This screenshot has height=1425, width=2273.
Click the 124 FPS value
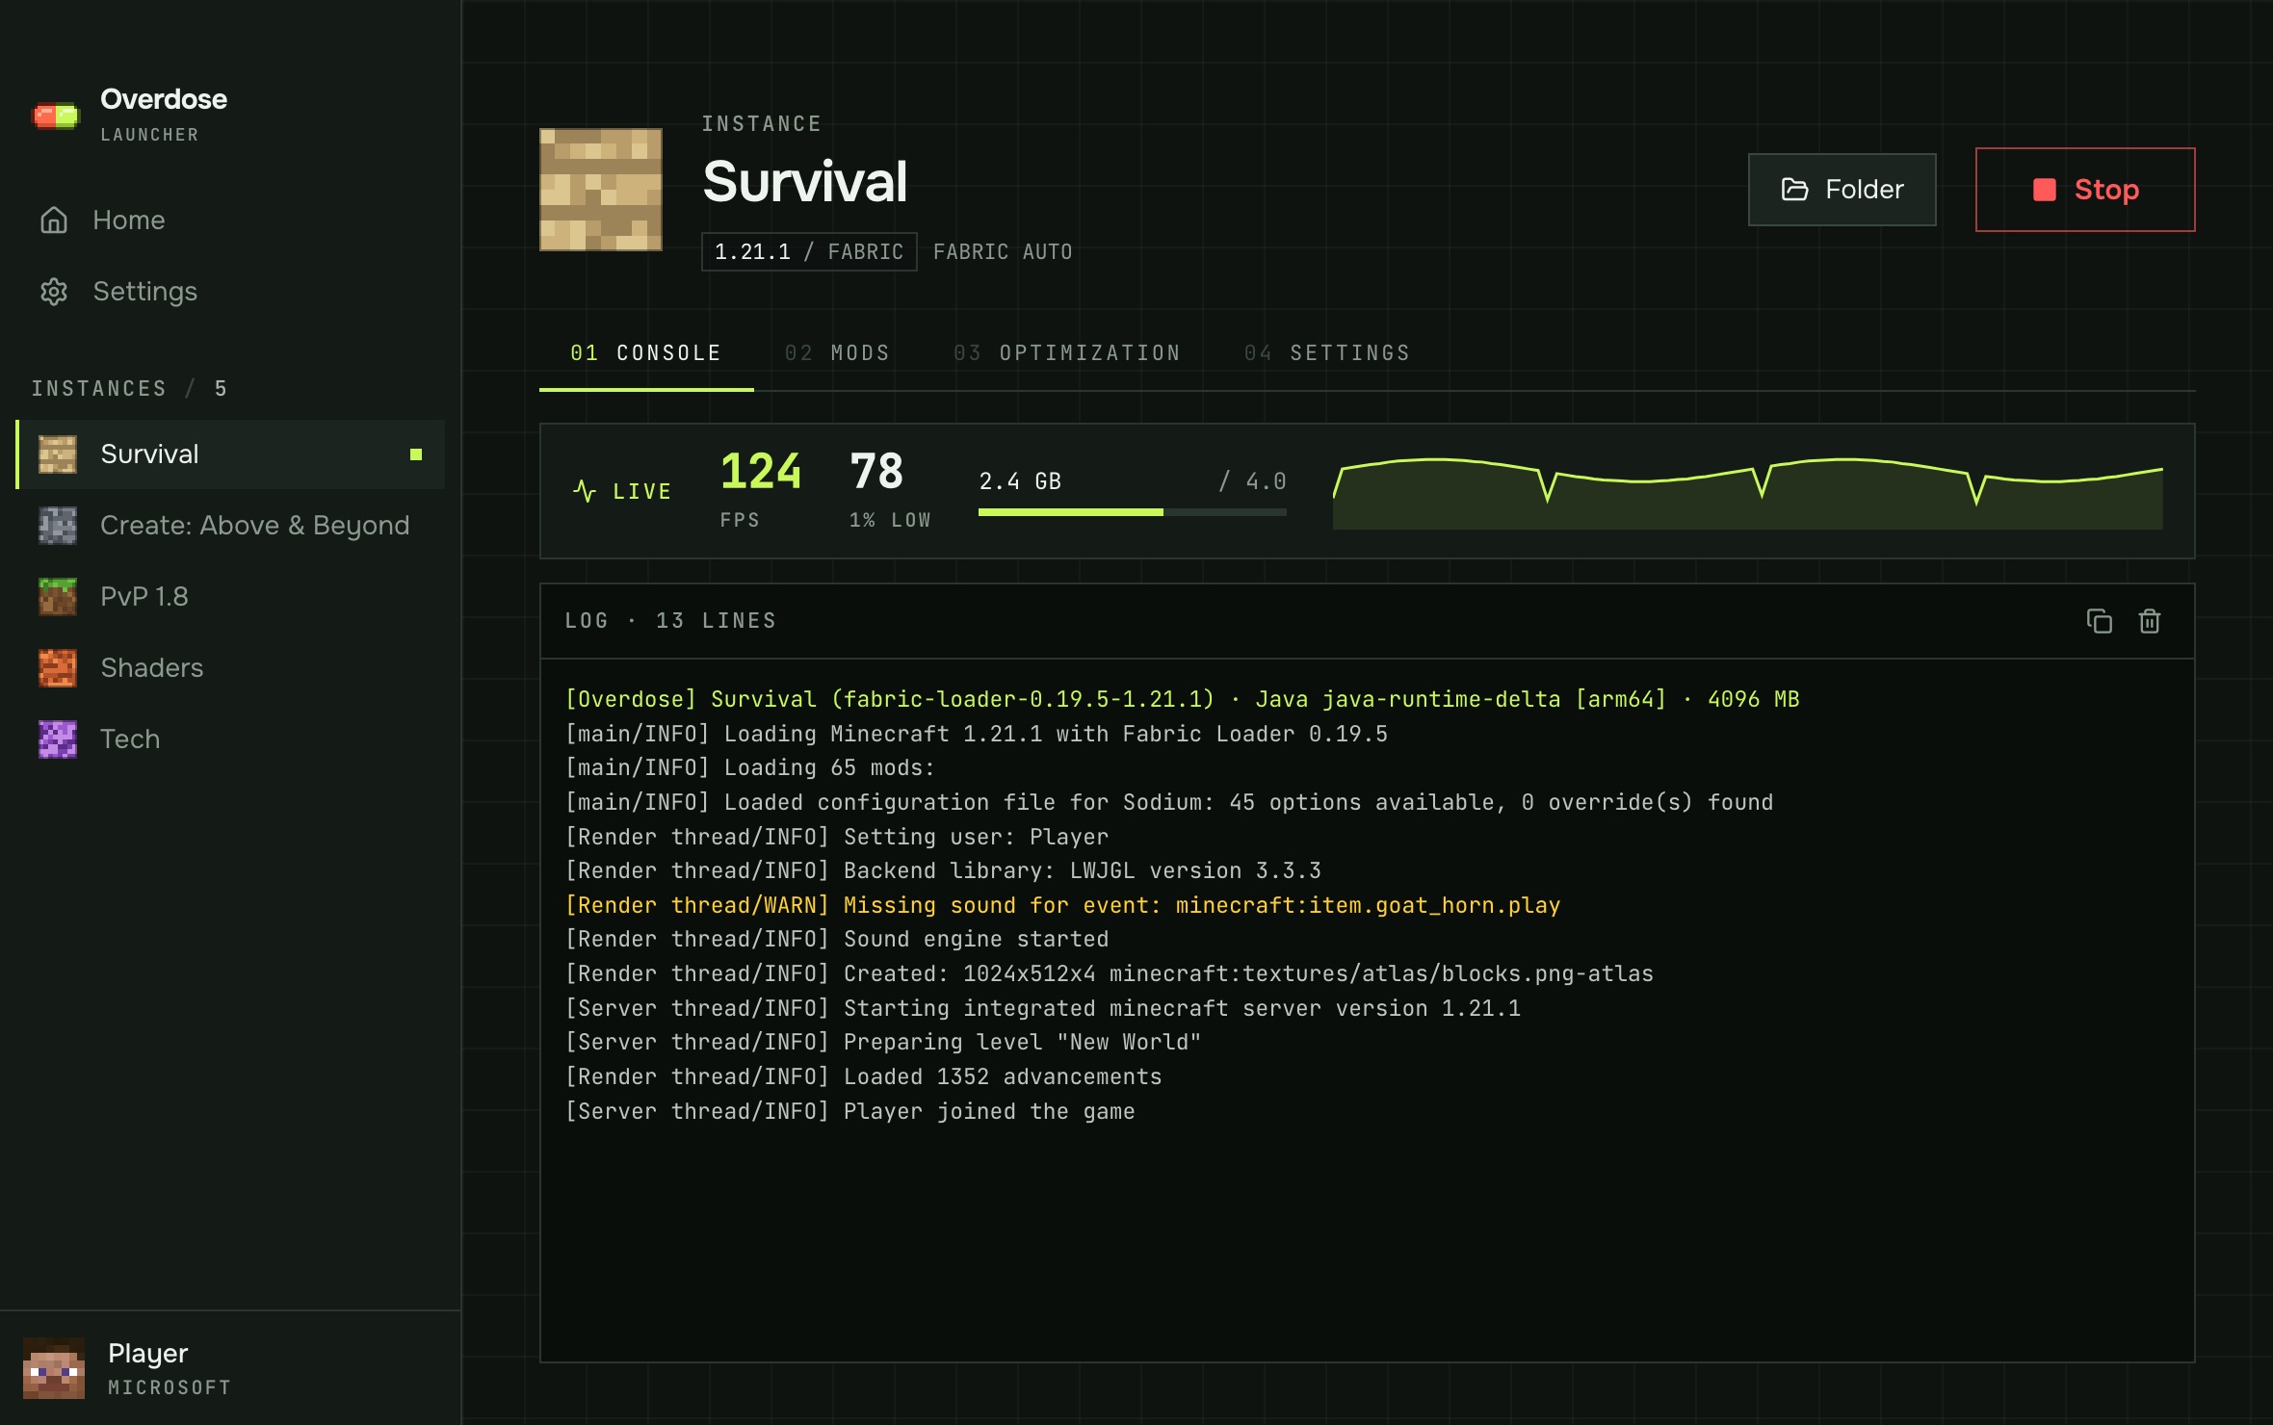click(x=761, y=472)
